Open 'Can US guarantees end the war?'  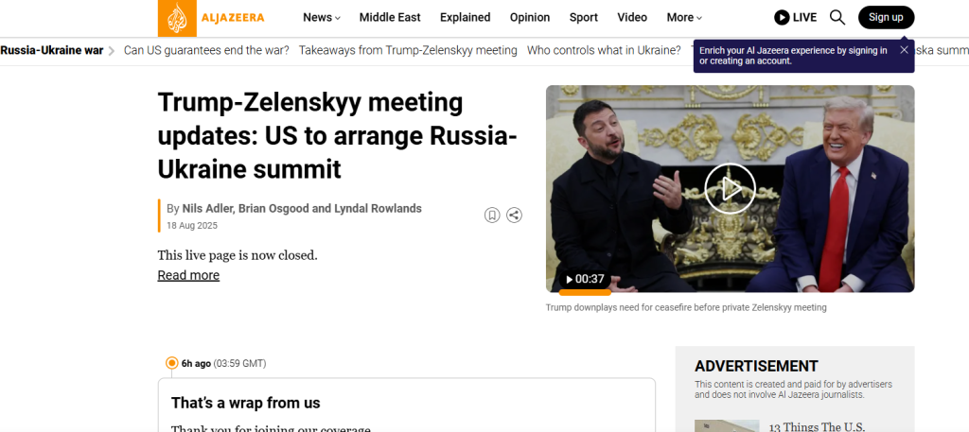(x=206, y=51)
